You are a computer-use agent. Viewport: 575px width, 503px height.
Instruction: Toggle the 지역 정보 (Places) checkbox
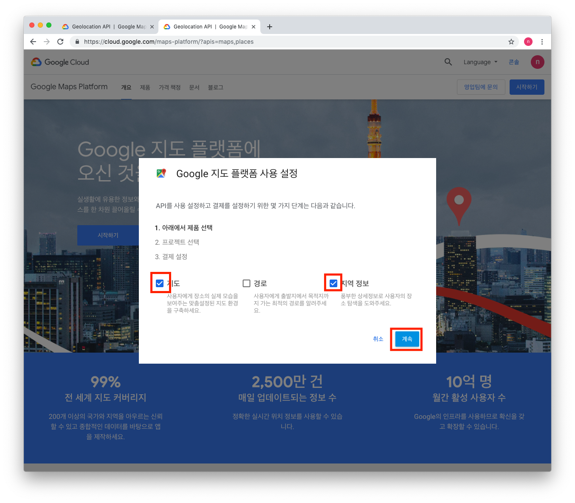click(333, 283)
